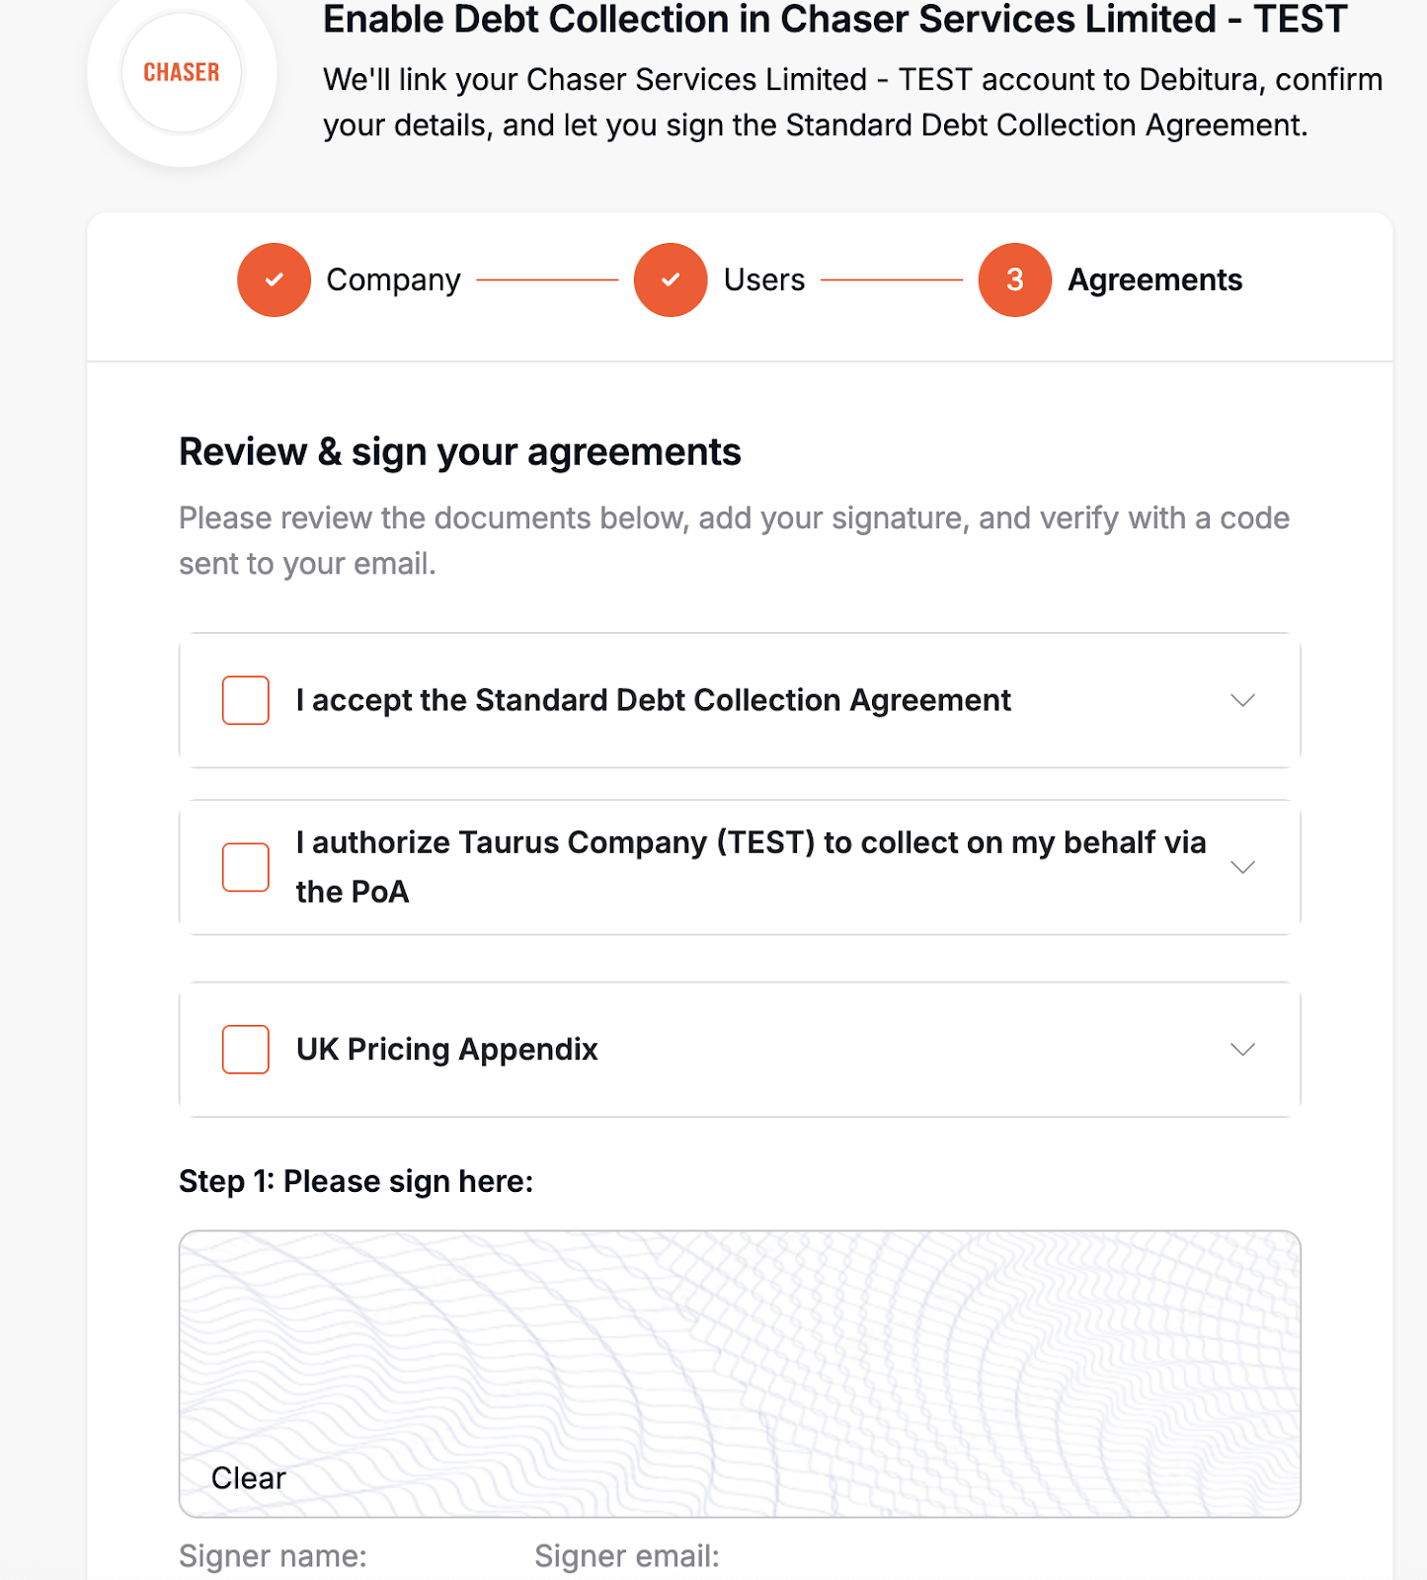Check the Standard Debt Collection Agreement box
Image resolution: width=1427 pixels, height=1580 pixels.
click(x=246, y=700)
